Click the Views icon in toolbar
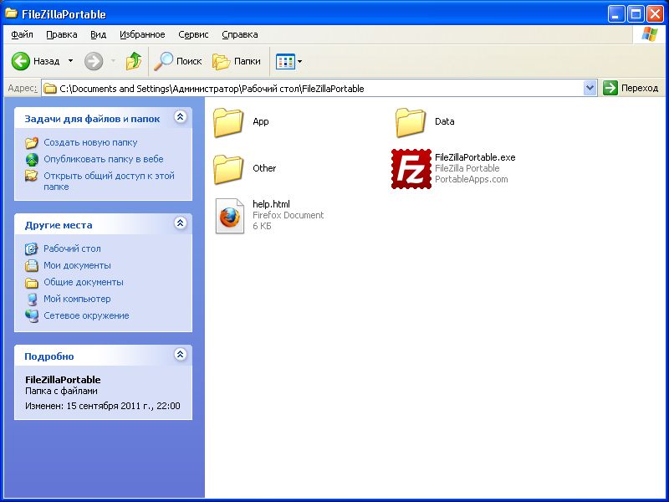The image size is (669, 502). pos(285,61)
